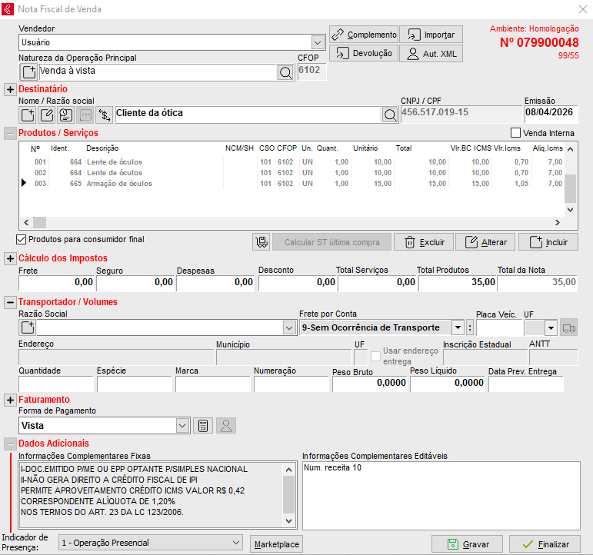Collapse the Transportador / Volumes section
The image size is (593, 555).
tap(10, 302)
